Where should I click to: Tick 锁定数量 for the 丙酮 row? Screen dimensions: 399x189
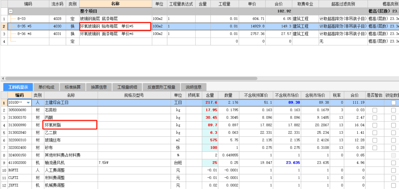click(x=393, y=118)
